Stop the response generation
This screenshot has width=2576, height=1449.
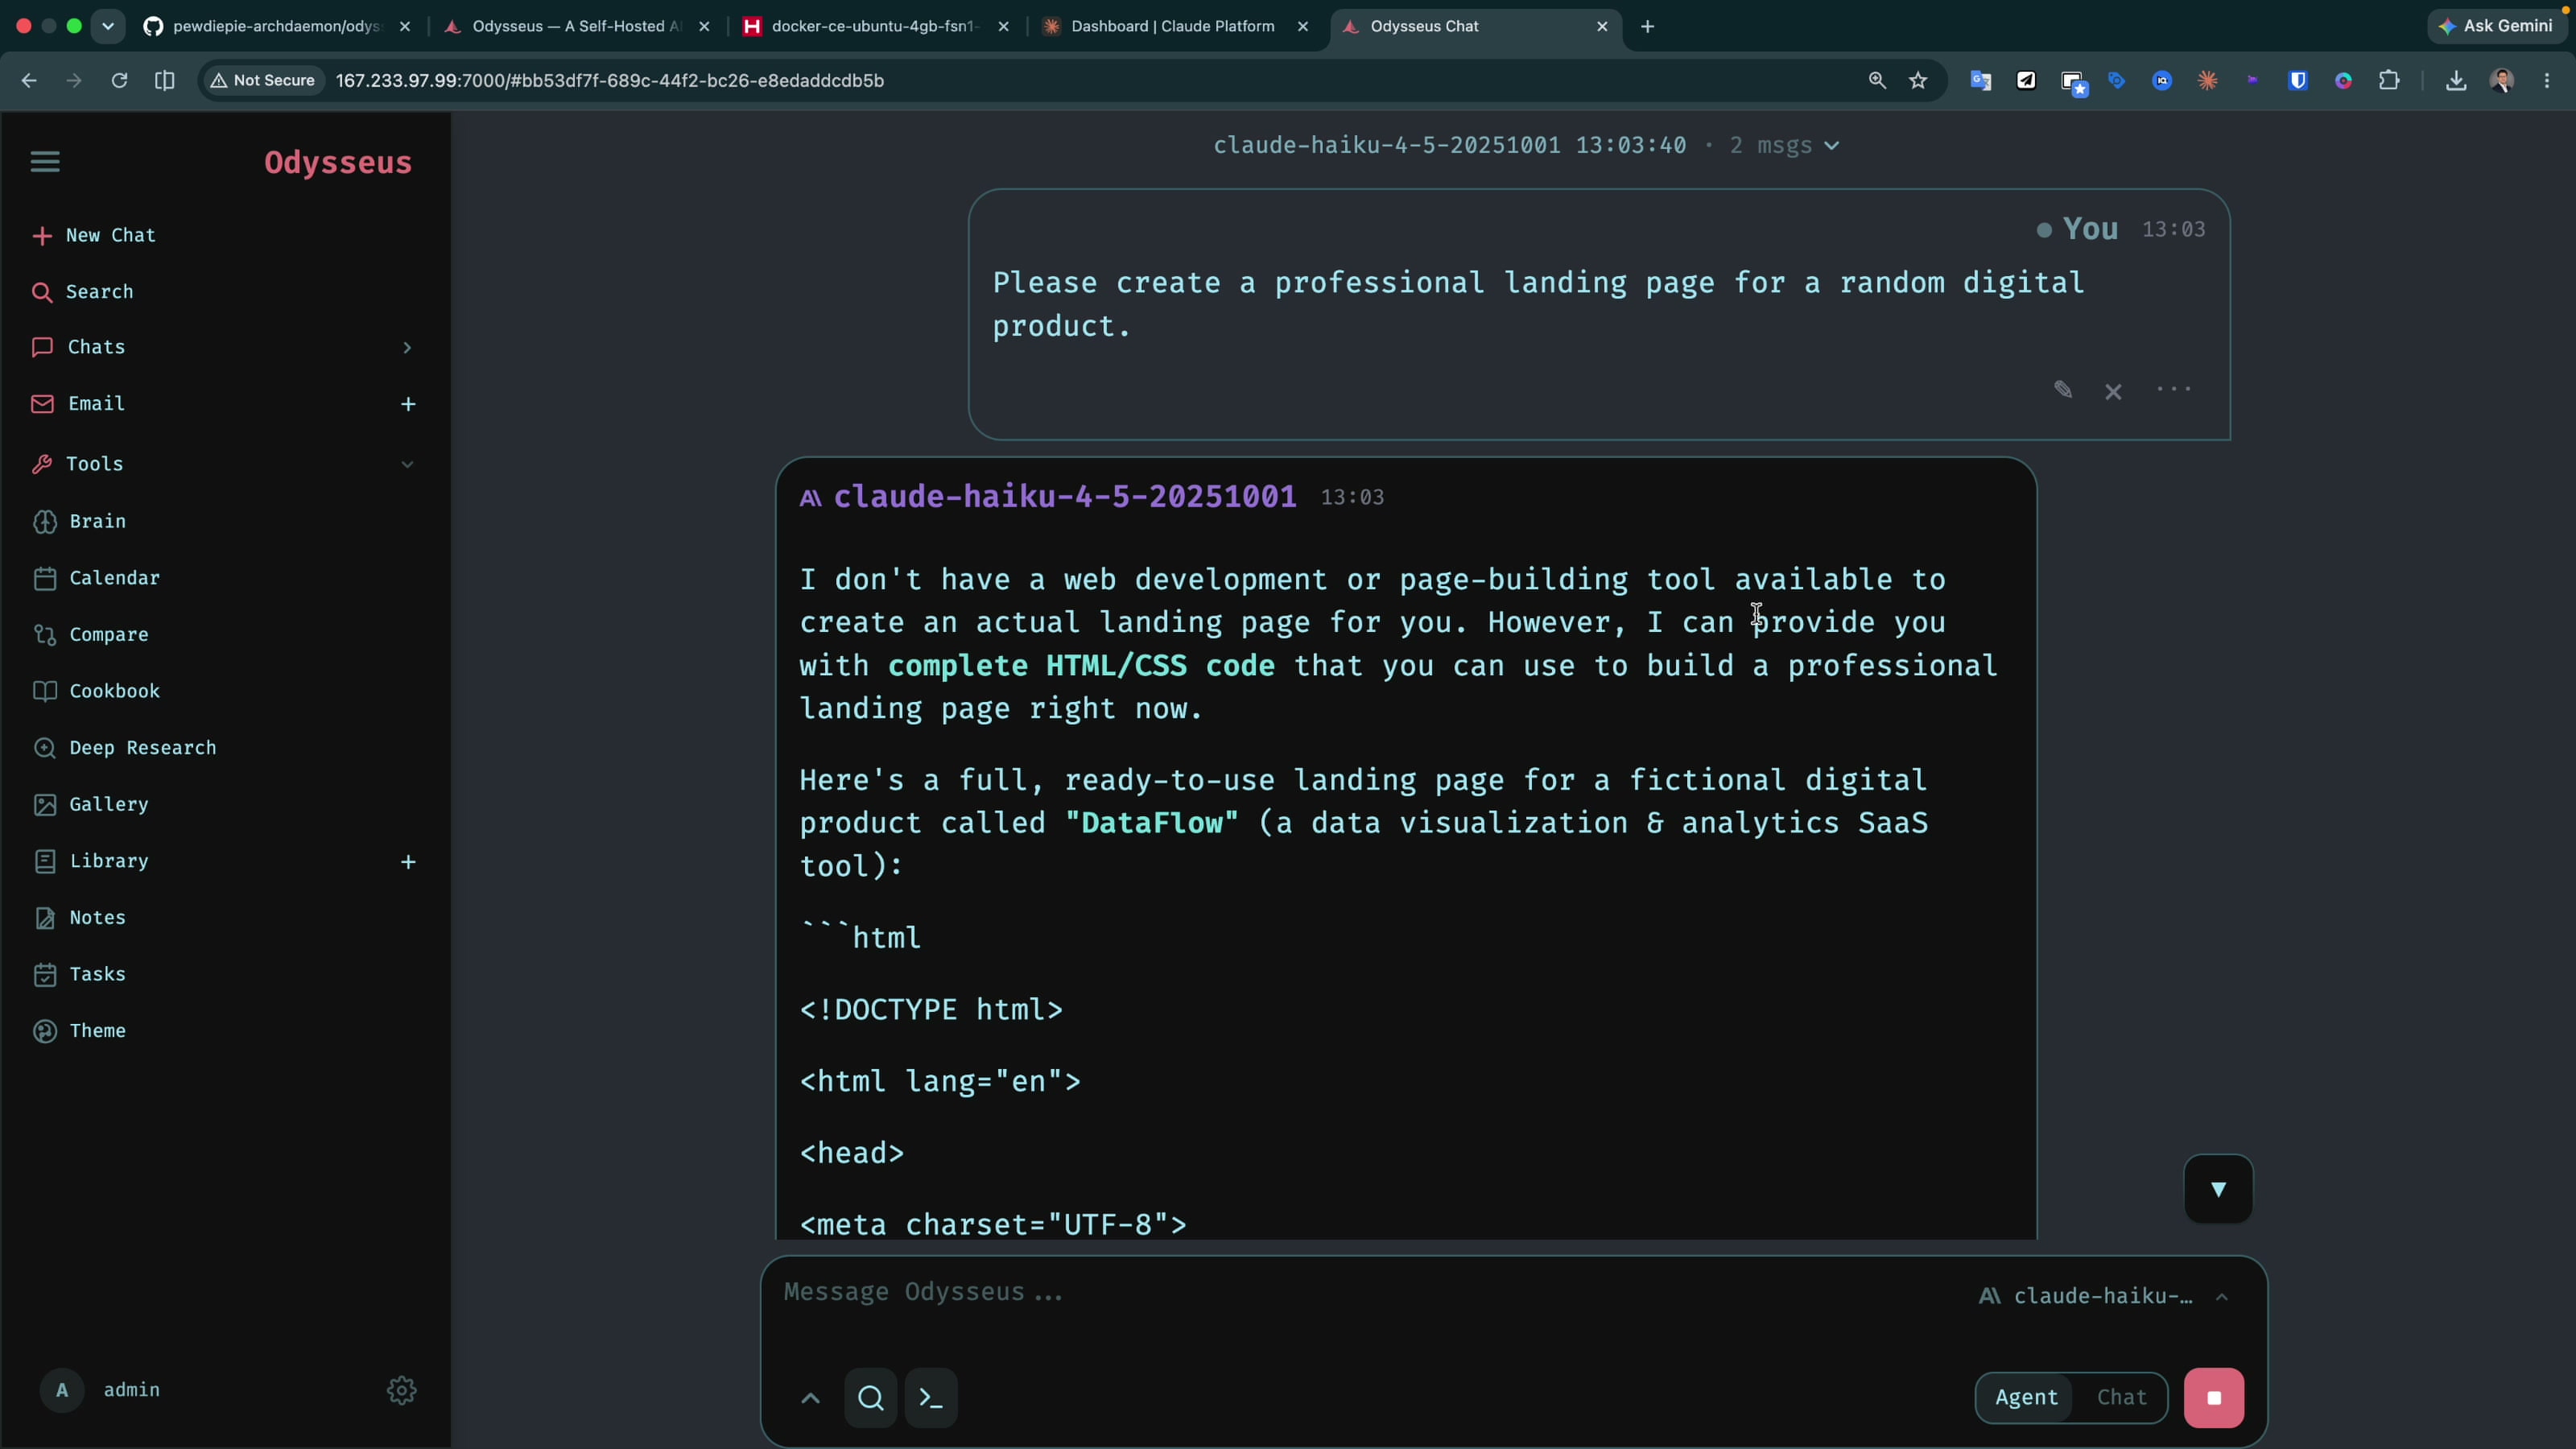tap(2214, 1398)
